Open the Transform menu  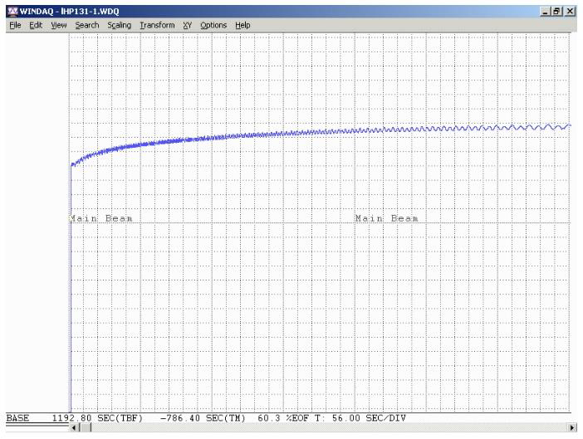(157, 25)
